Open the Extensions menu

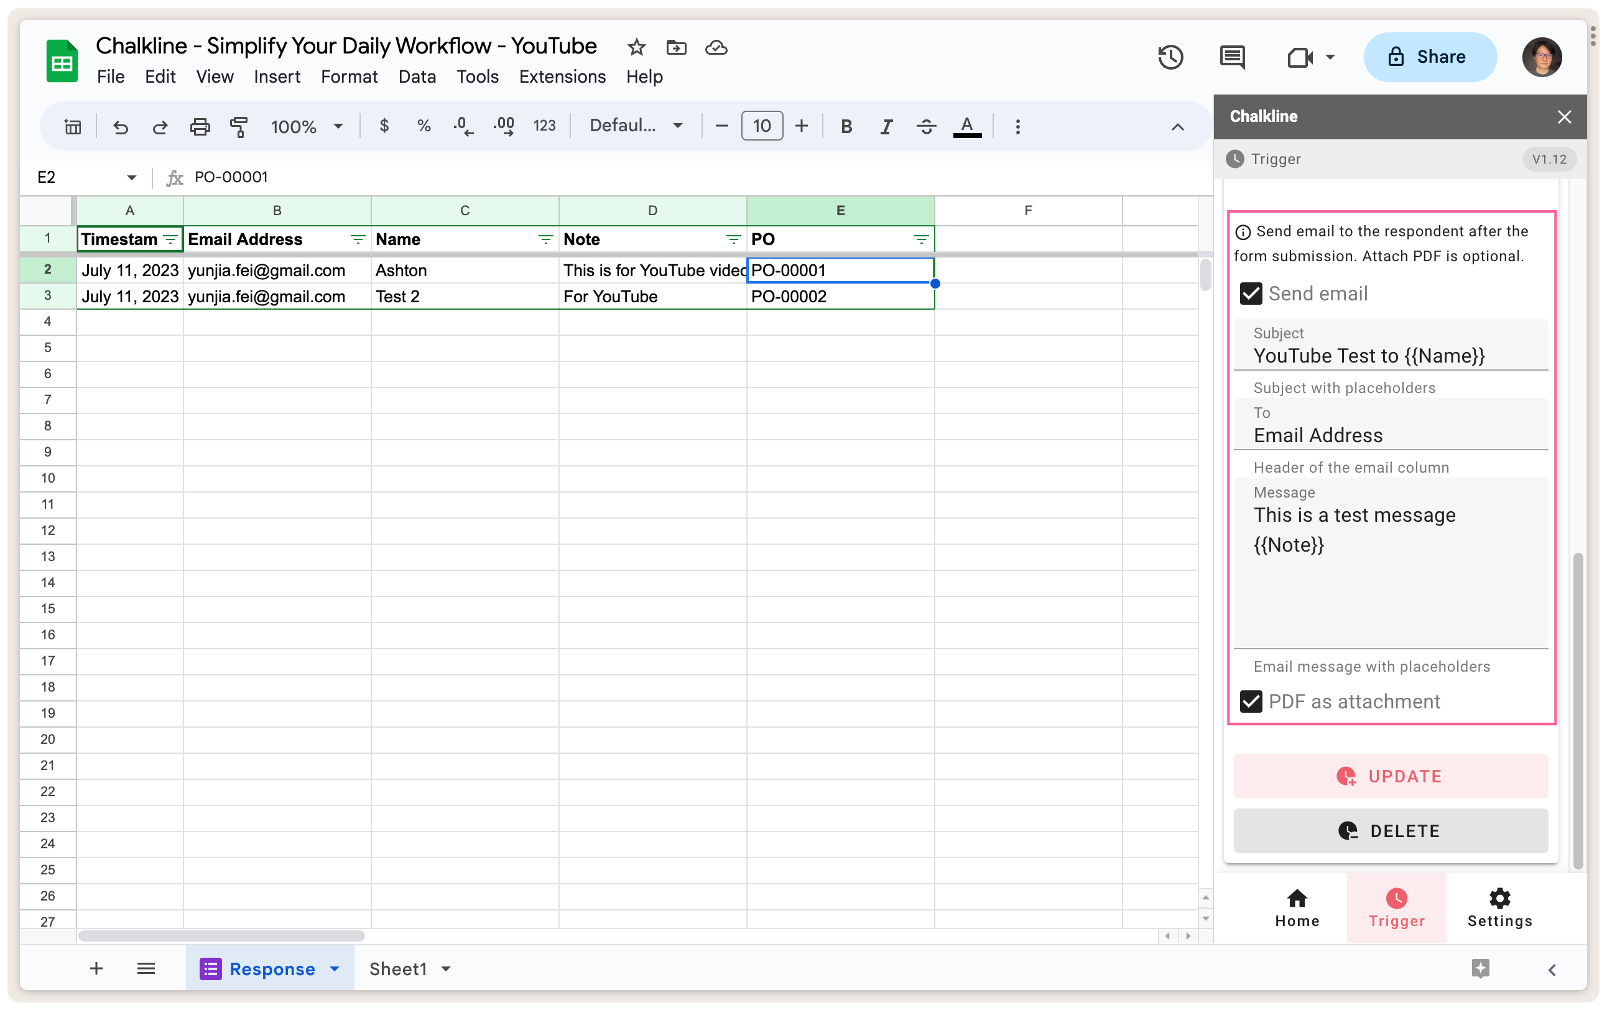tap(562, 76)
